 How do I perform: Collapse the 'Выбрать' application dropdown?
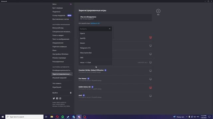pos(95,29)
